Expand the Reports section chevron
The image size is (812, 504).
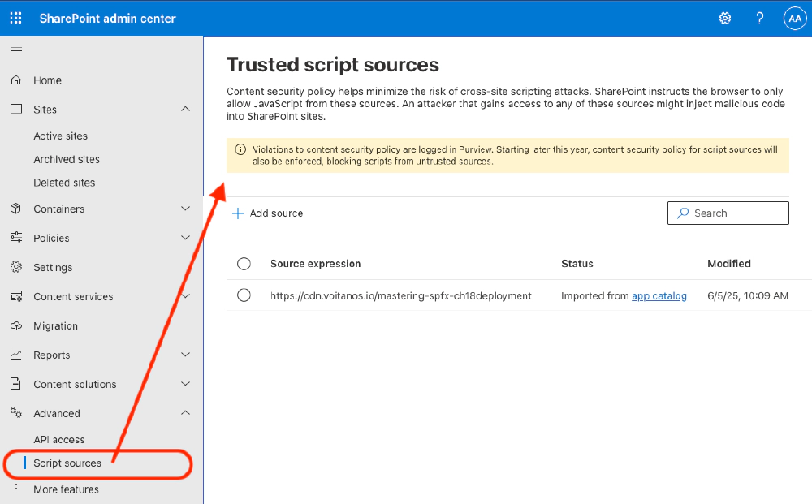click(x=185, y=355)
